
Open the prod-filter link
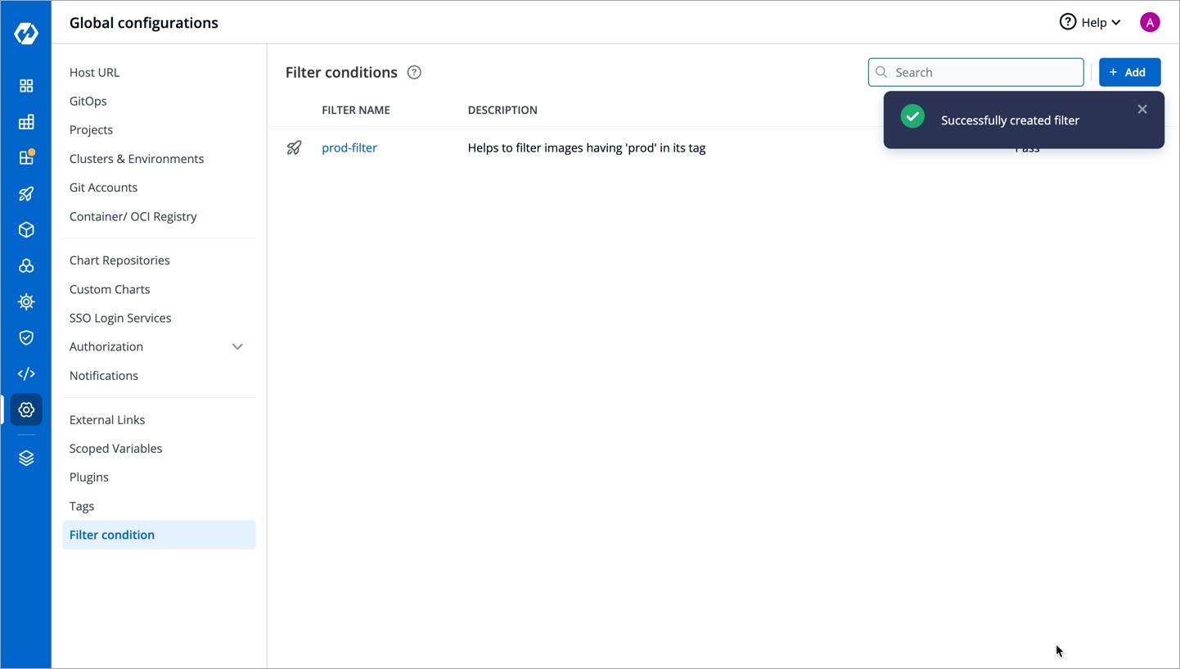tap(349, 148)
